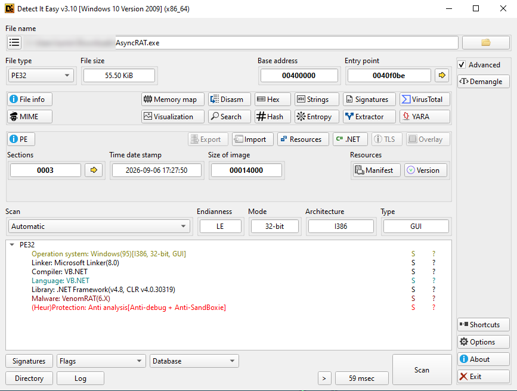This screenshot has height=391, width=517.
Task: Open the Hex viewer
Action: tap(273, 99)
